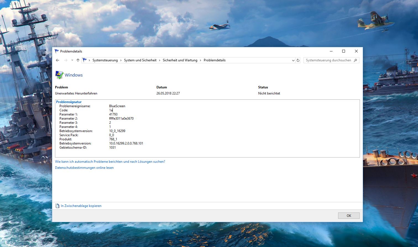Click Parameter 2 value ffffe3011a0e3670
418x247 pixels.
click(x=121, y=119)
